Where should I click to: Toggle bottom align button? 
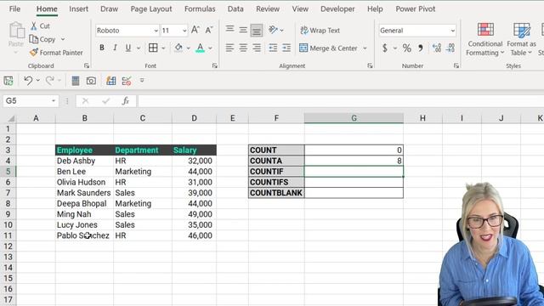(257, 31)
